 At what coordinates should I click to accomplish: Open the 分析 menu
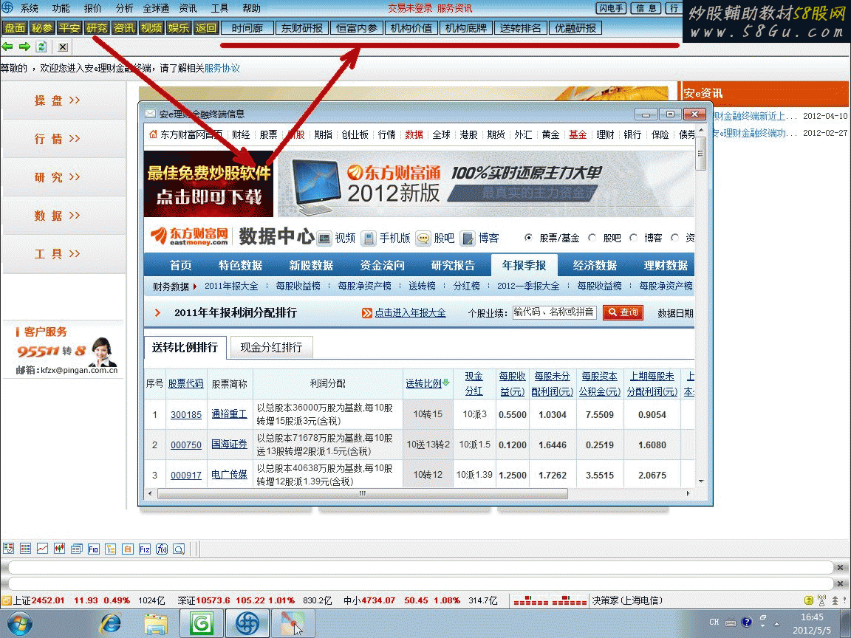[124, 8]
